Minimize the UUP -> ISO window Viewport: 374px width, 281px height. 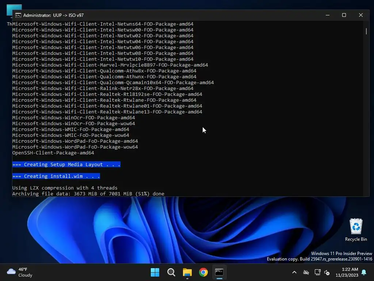coord(328,15)
